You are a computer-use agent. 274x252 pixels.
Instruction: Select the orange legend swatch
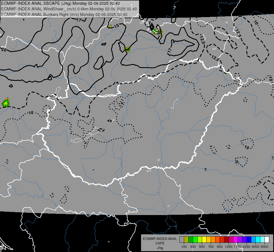tap(213, 240)
